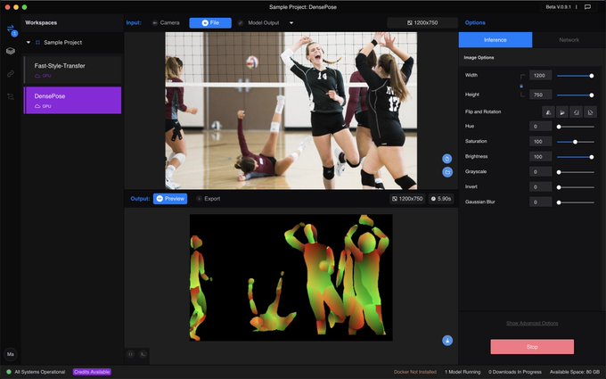Click the Hue value field
Screen dimensions: 606x379
[x=540, y=127]
